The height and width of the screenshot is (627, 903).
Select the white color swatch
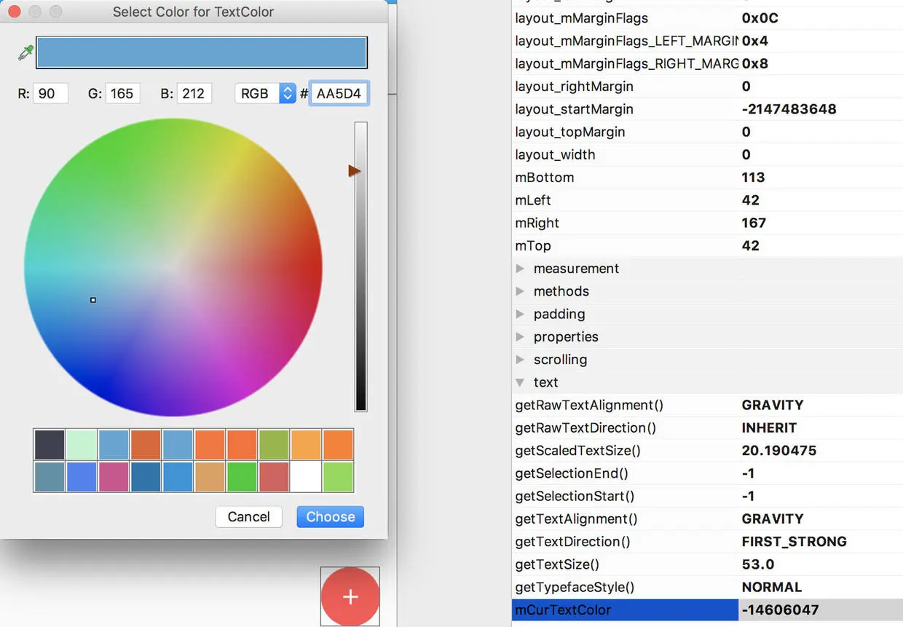(306, 477)
